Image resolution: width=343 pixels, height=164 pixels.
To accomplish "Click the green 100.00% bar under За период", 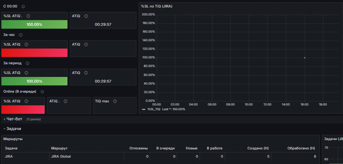I will click(x=34, y=81).
